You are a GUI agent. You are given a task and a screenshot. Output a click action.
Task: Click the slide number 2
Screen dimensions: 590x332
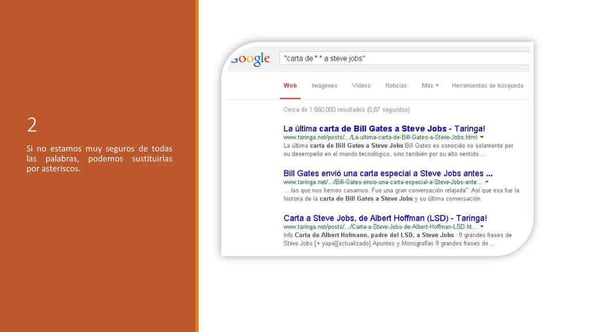click(32, 125)
